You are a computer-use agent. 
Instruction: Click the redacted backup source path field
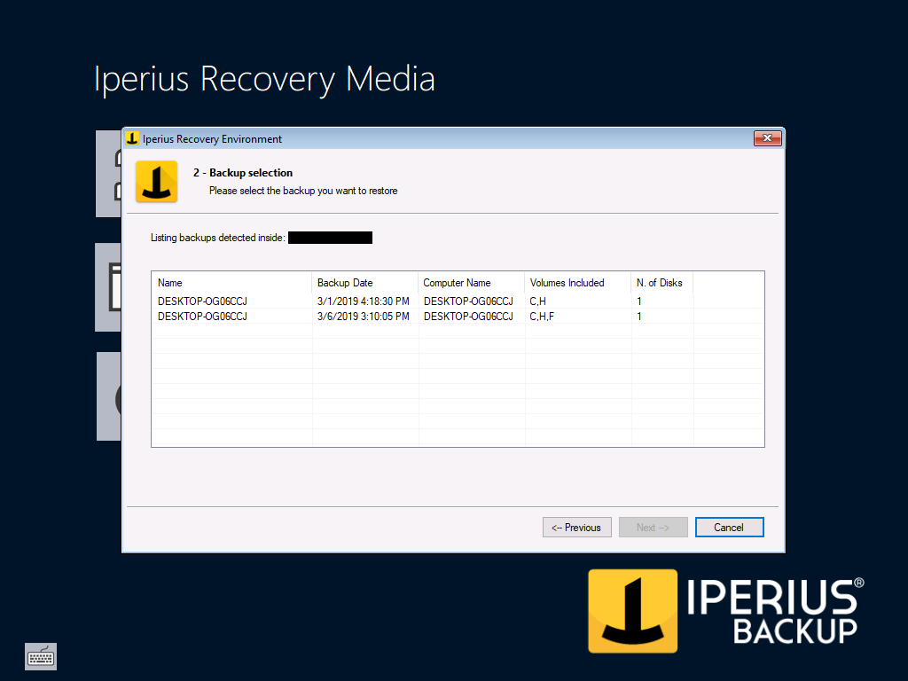329,237
